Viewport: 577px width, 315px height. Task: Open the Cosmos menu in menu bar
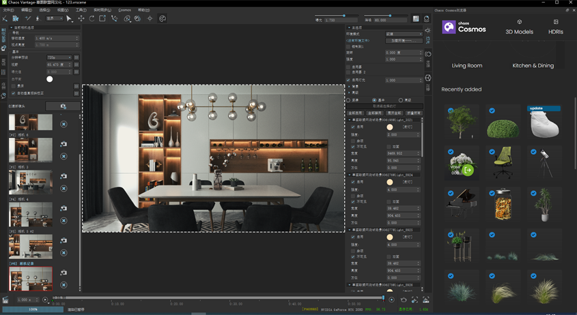[124, 10]
